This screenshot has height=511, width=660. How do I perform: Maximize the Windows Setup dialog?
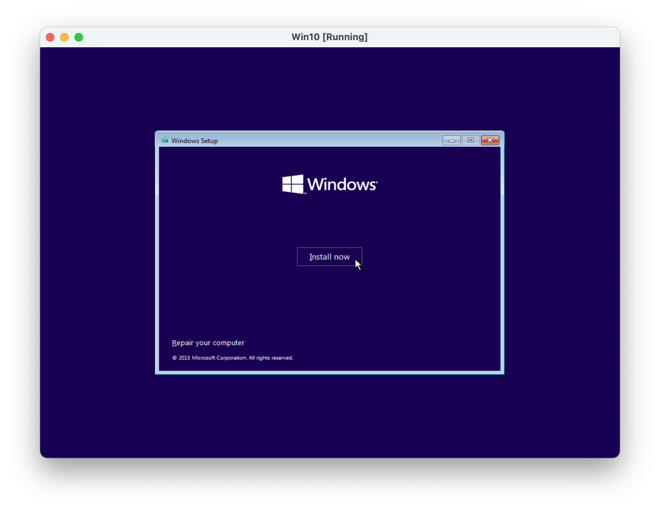471,140
